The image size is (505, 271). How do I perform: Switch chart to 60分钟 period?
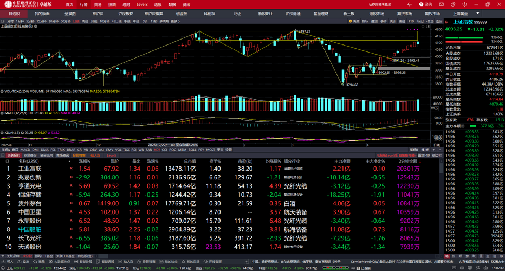click(x=66, y=21)
